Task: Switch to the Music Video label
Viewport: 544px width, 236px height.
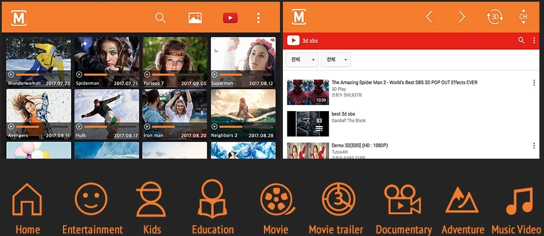Action: (517, 229)
